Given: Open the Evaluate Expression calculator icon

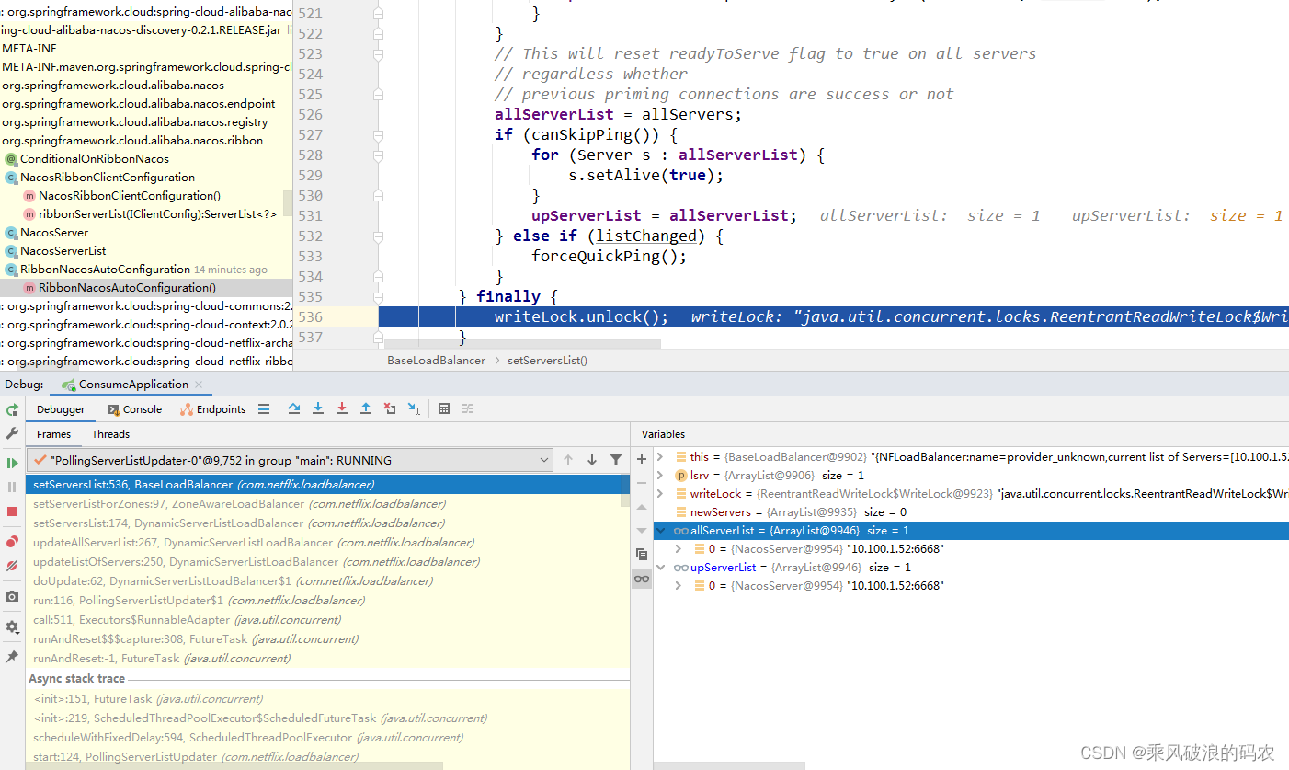Looking at the screenshot, I should point(444,408).
